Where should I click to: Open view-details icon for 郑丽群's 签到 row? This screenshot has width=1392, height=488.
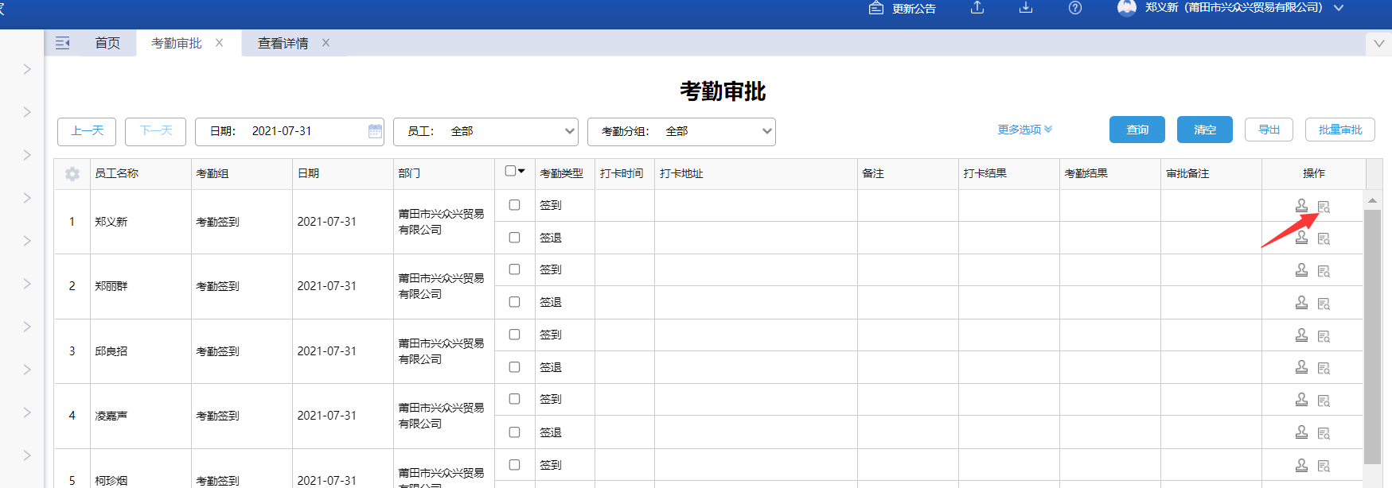pos(1324,271)
